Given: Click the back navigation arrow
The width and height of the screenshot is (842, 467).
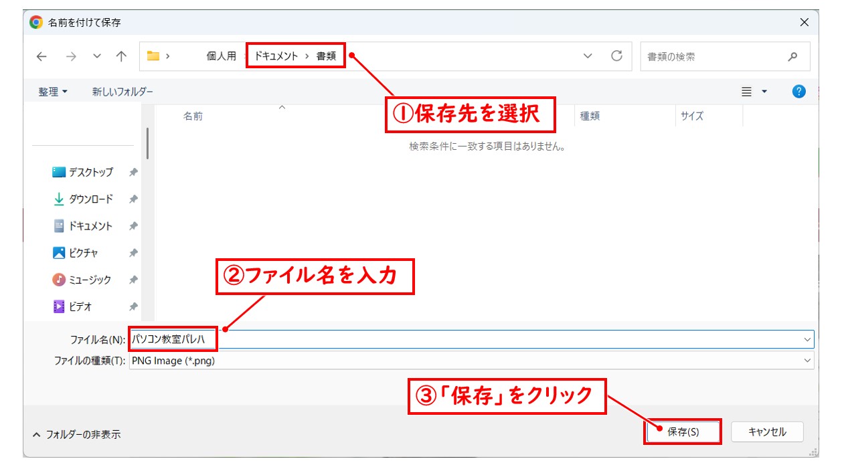Looking at the screenshot, I should tap(41, 56).
